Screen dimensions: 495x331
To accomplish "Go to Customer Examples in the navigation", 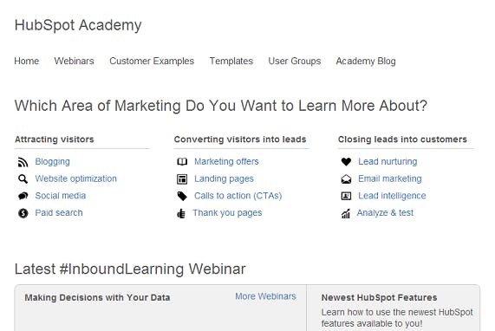I will [x=152, y=61].
